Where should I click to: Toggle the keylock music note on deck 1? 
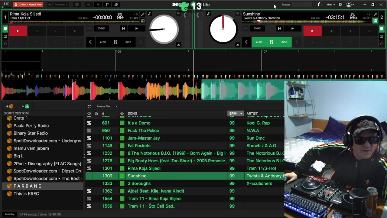click(149, 14)
